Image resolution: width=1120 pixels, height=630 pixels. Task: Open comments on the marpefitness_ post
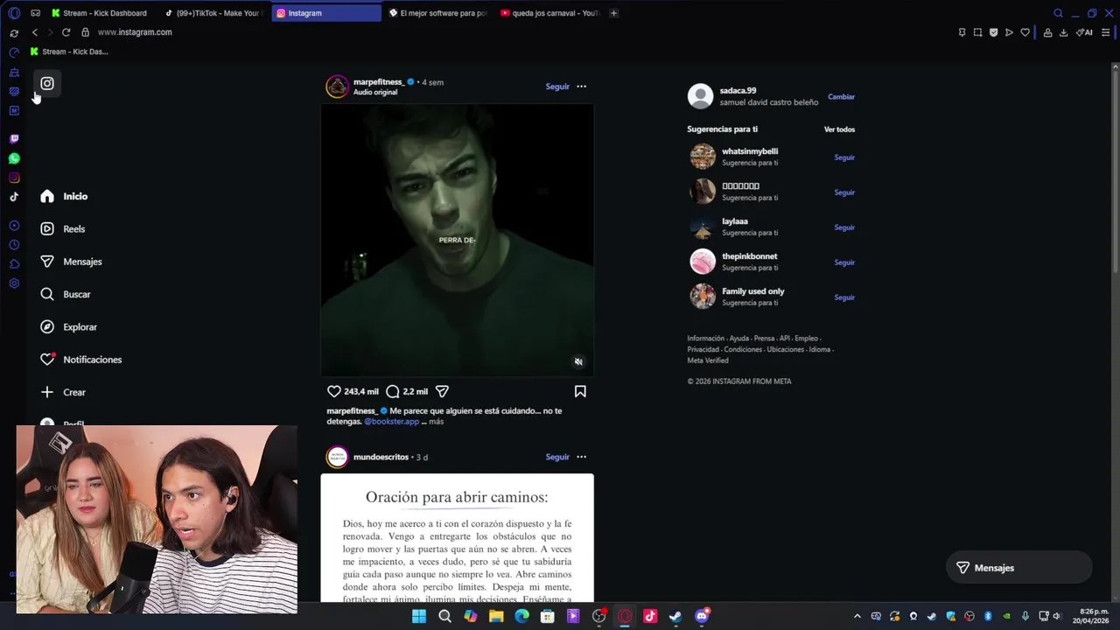tap(393, 392)
